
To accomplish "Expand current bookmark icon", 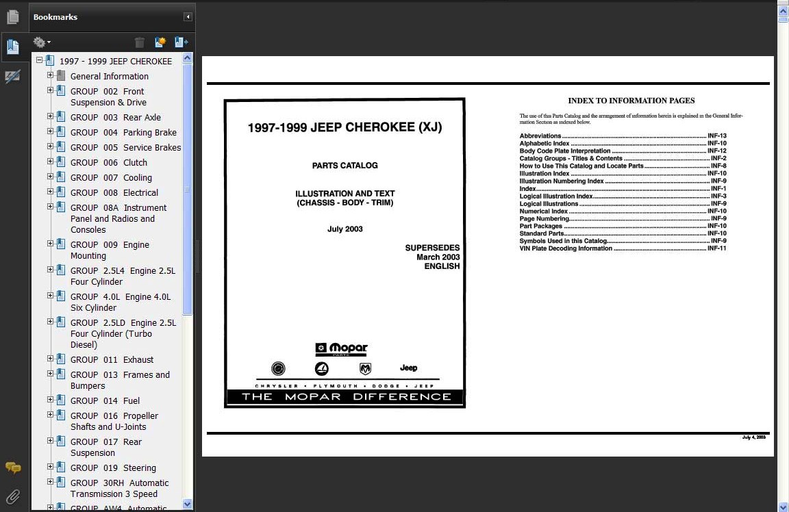I will point(181,42).
